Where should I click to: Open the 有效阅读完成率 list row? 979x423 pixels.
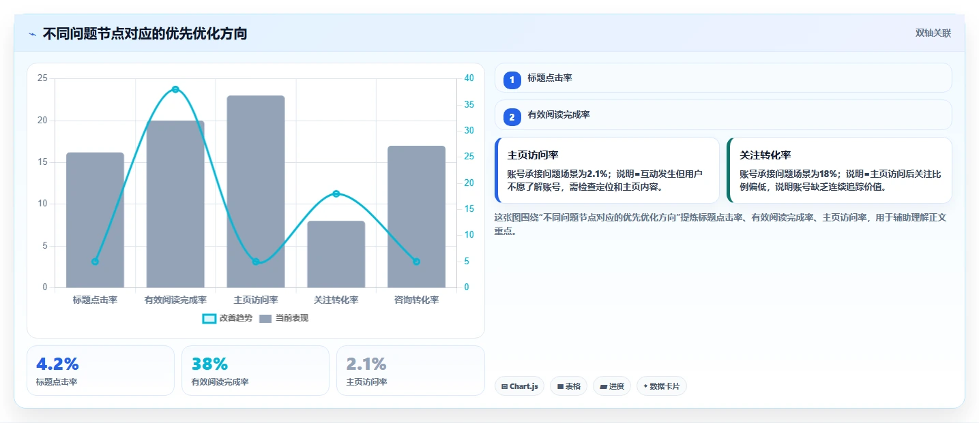723,114
